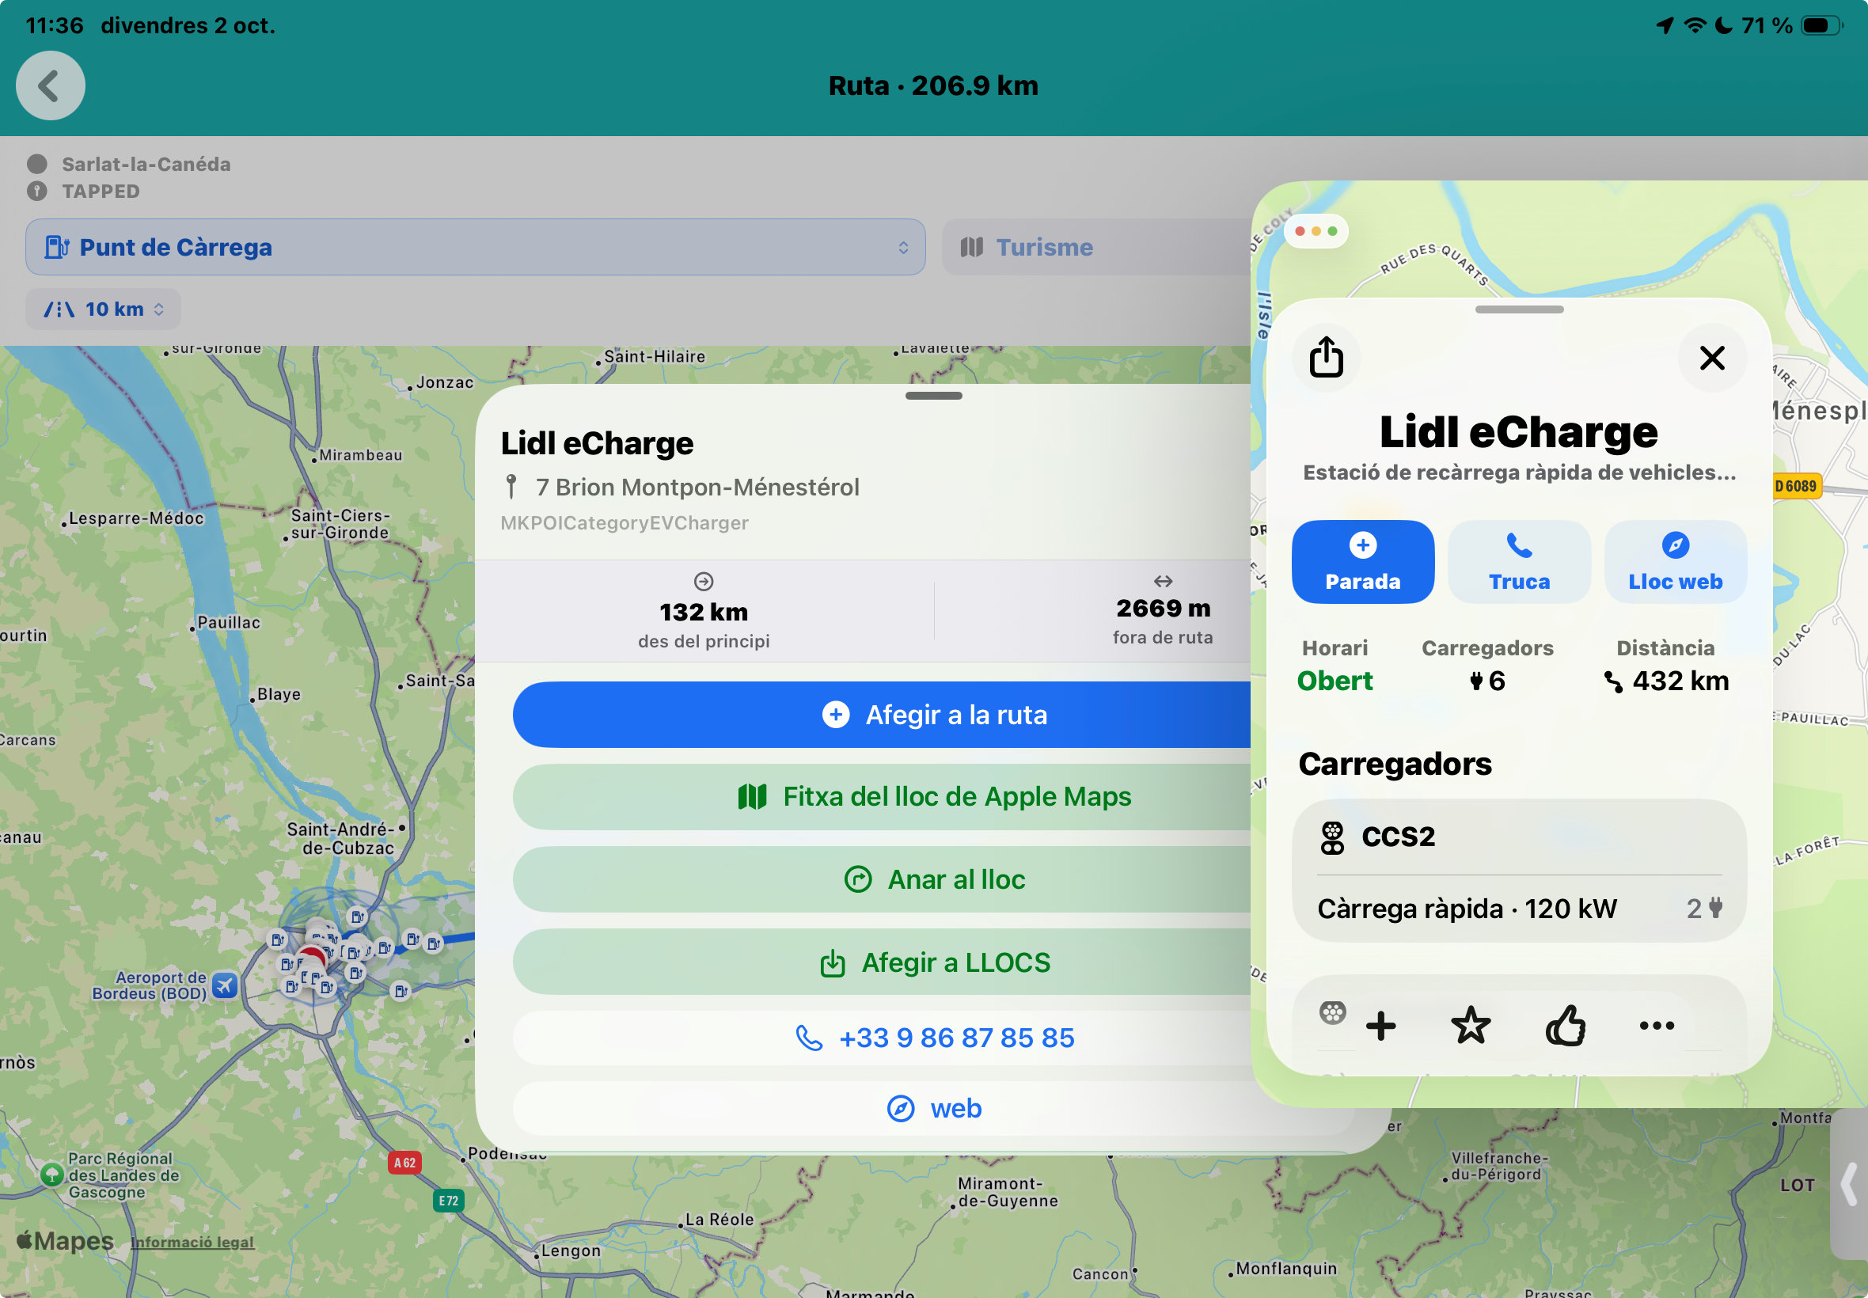
Task: Tap the address 7 Brion Montpon-Ménestérol
Action: (697, 488)
